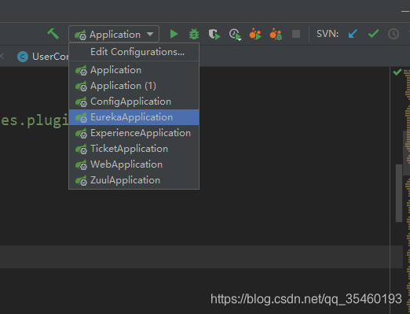Viewport: 410px width, 314px height.
Task: Select EurekaApplication configuration
Action: 134,117
